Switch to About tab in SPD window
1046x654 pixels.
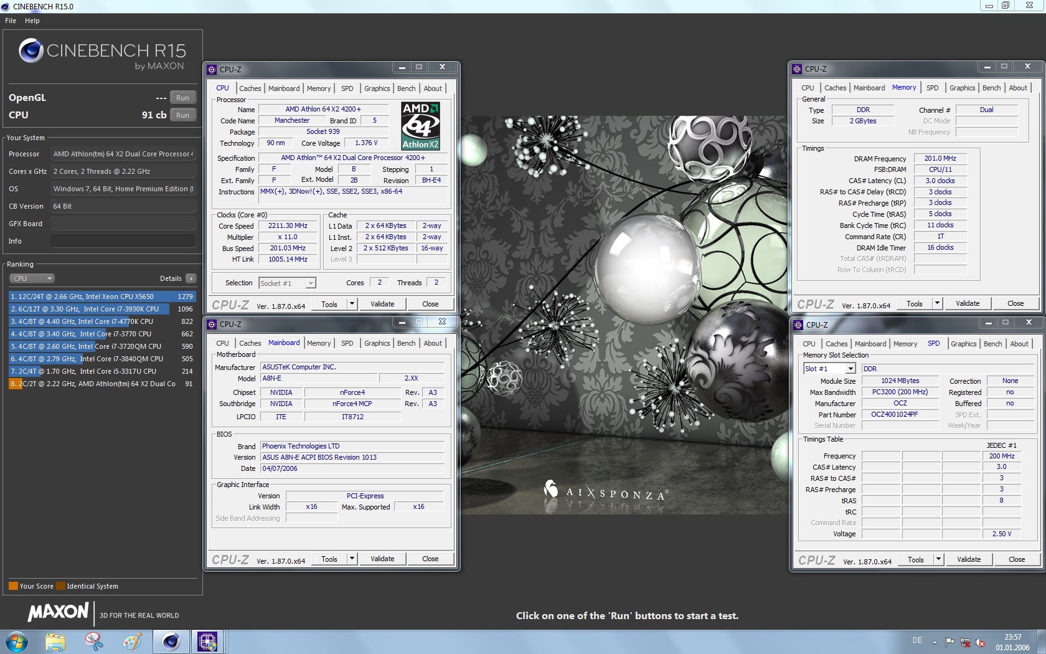coord(1019,344)
